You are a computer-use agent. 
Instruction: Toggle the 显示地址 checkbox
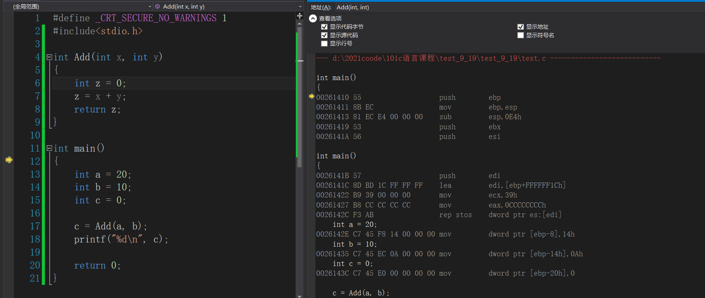click(521, 27)
